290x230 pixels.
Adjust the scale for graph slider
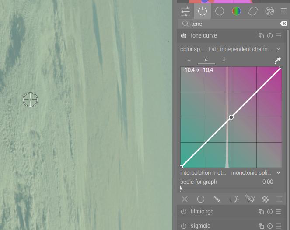[227, 188]
